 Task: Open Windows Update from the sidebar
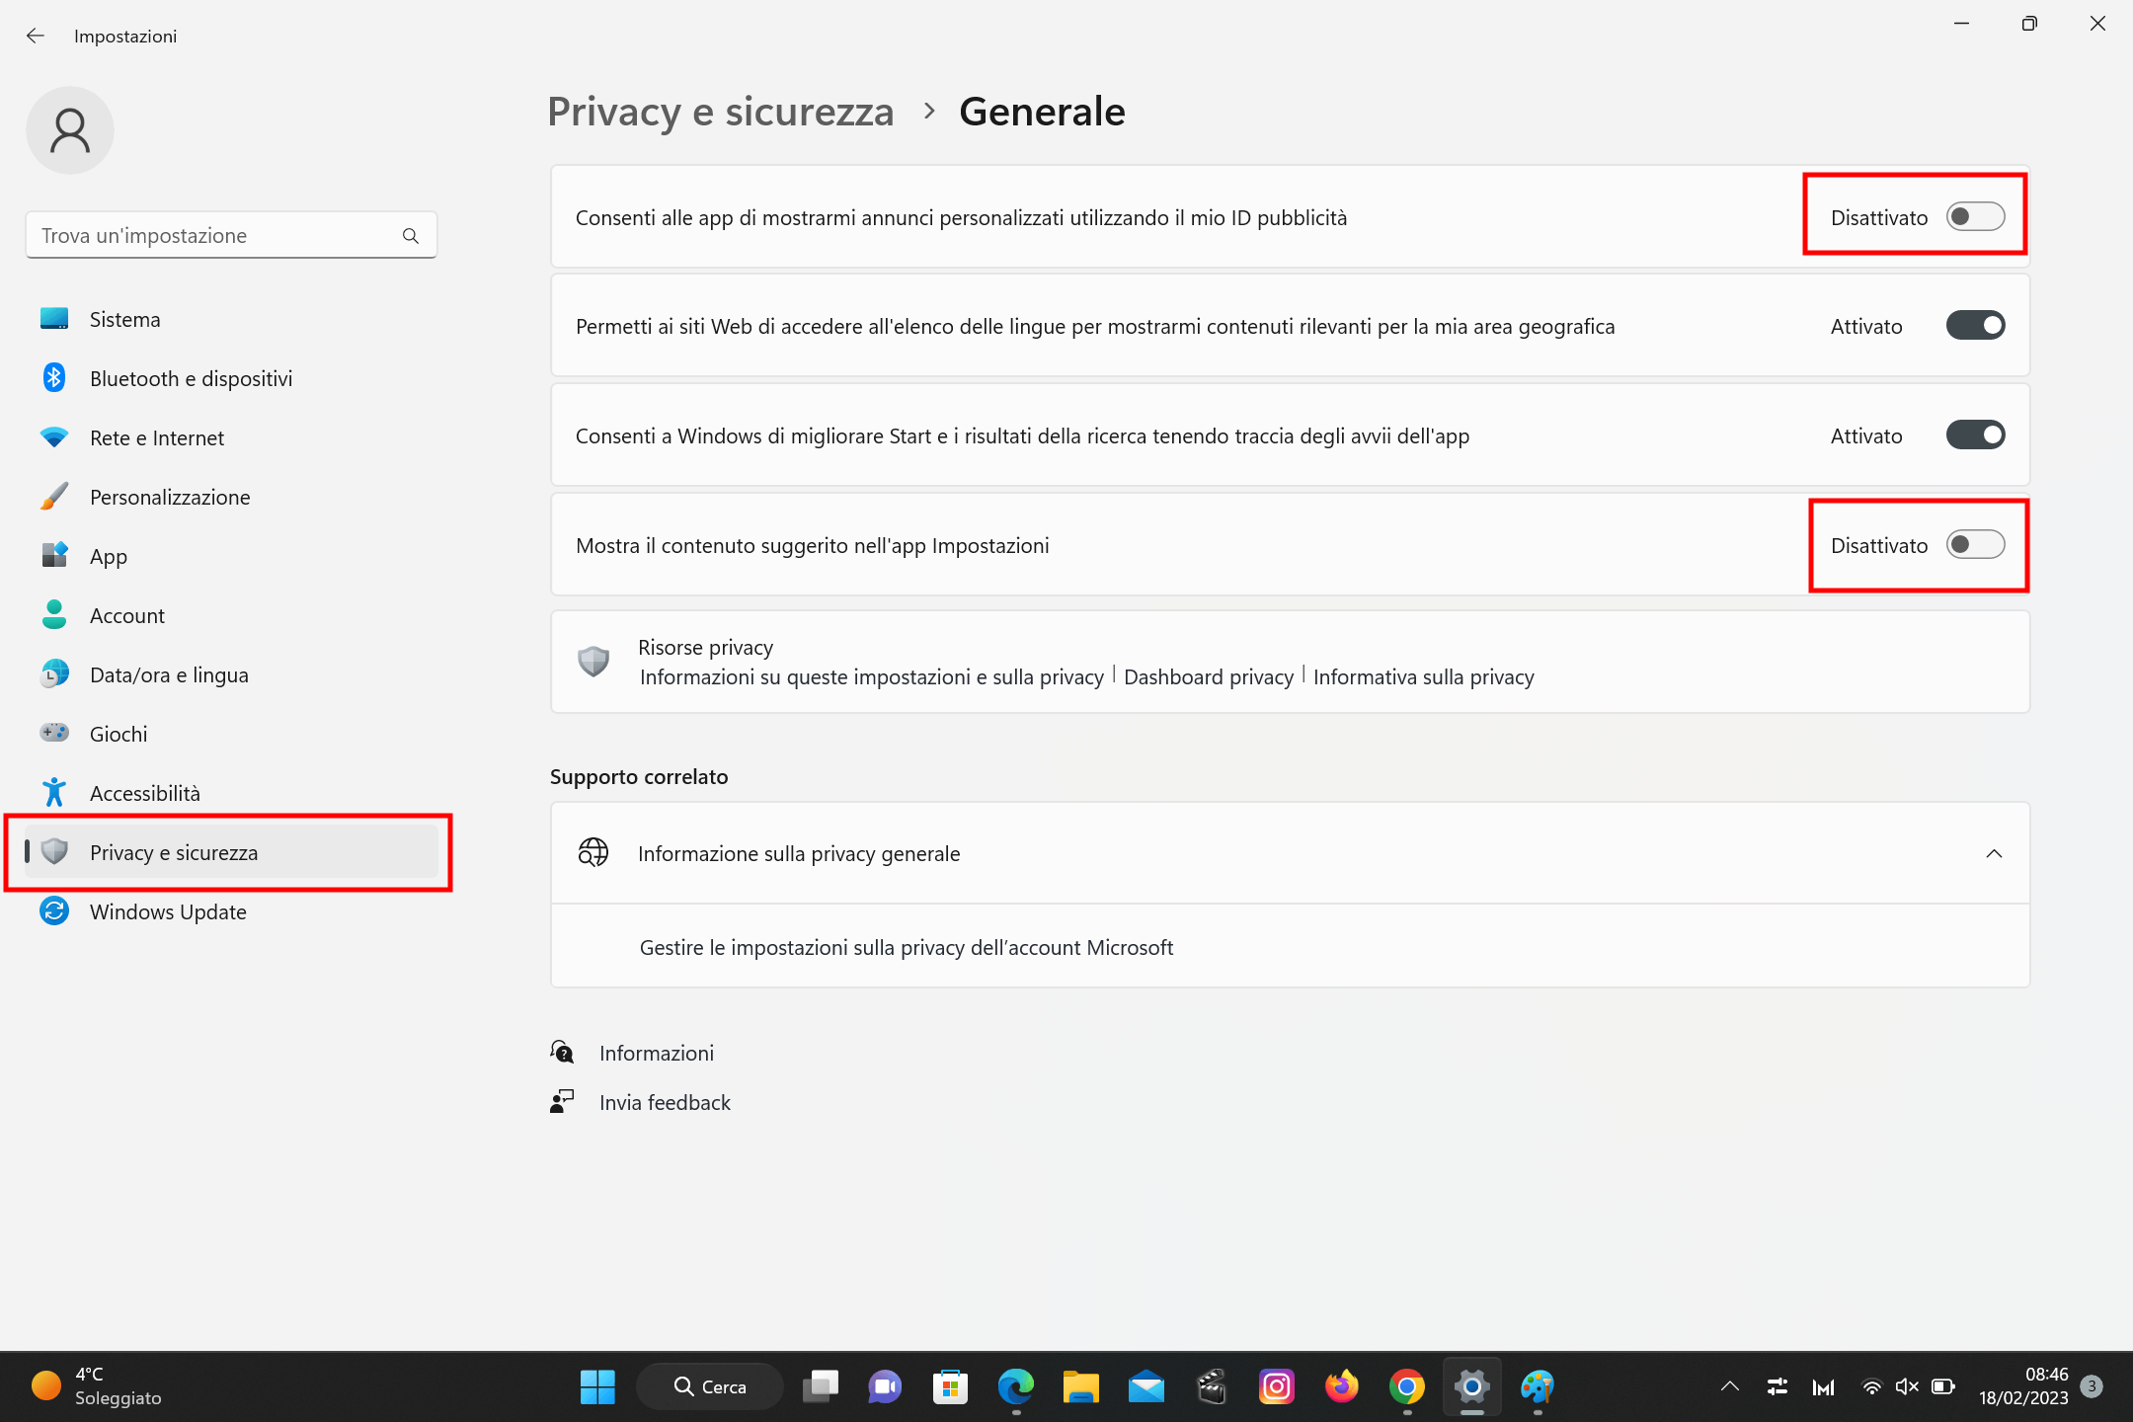(168, 911)
